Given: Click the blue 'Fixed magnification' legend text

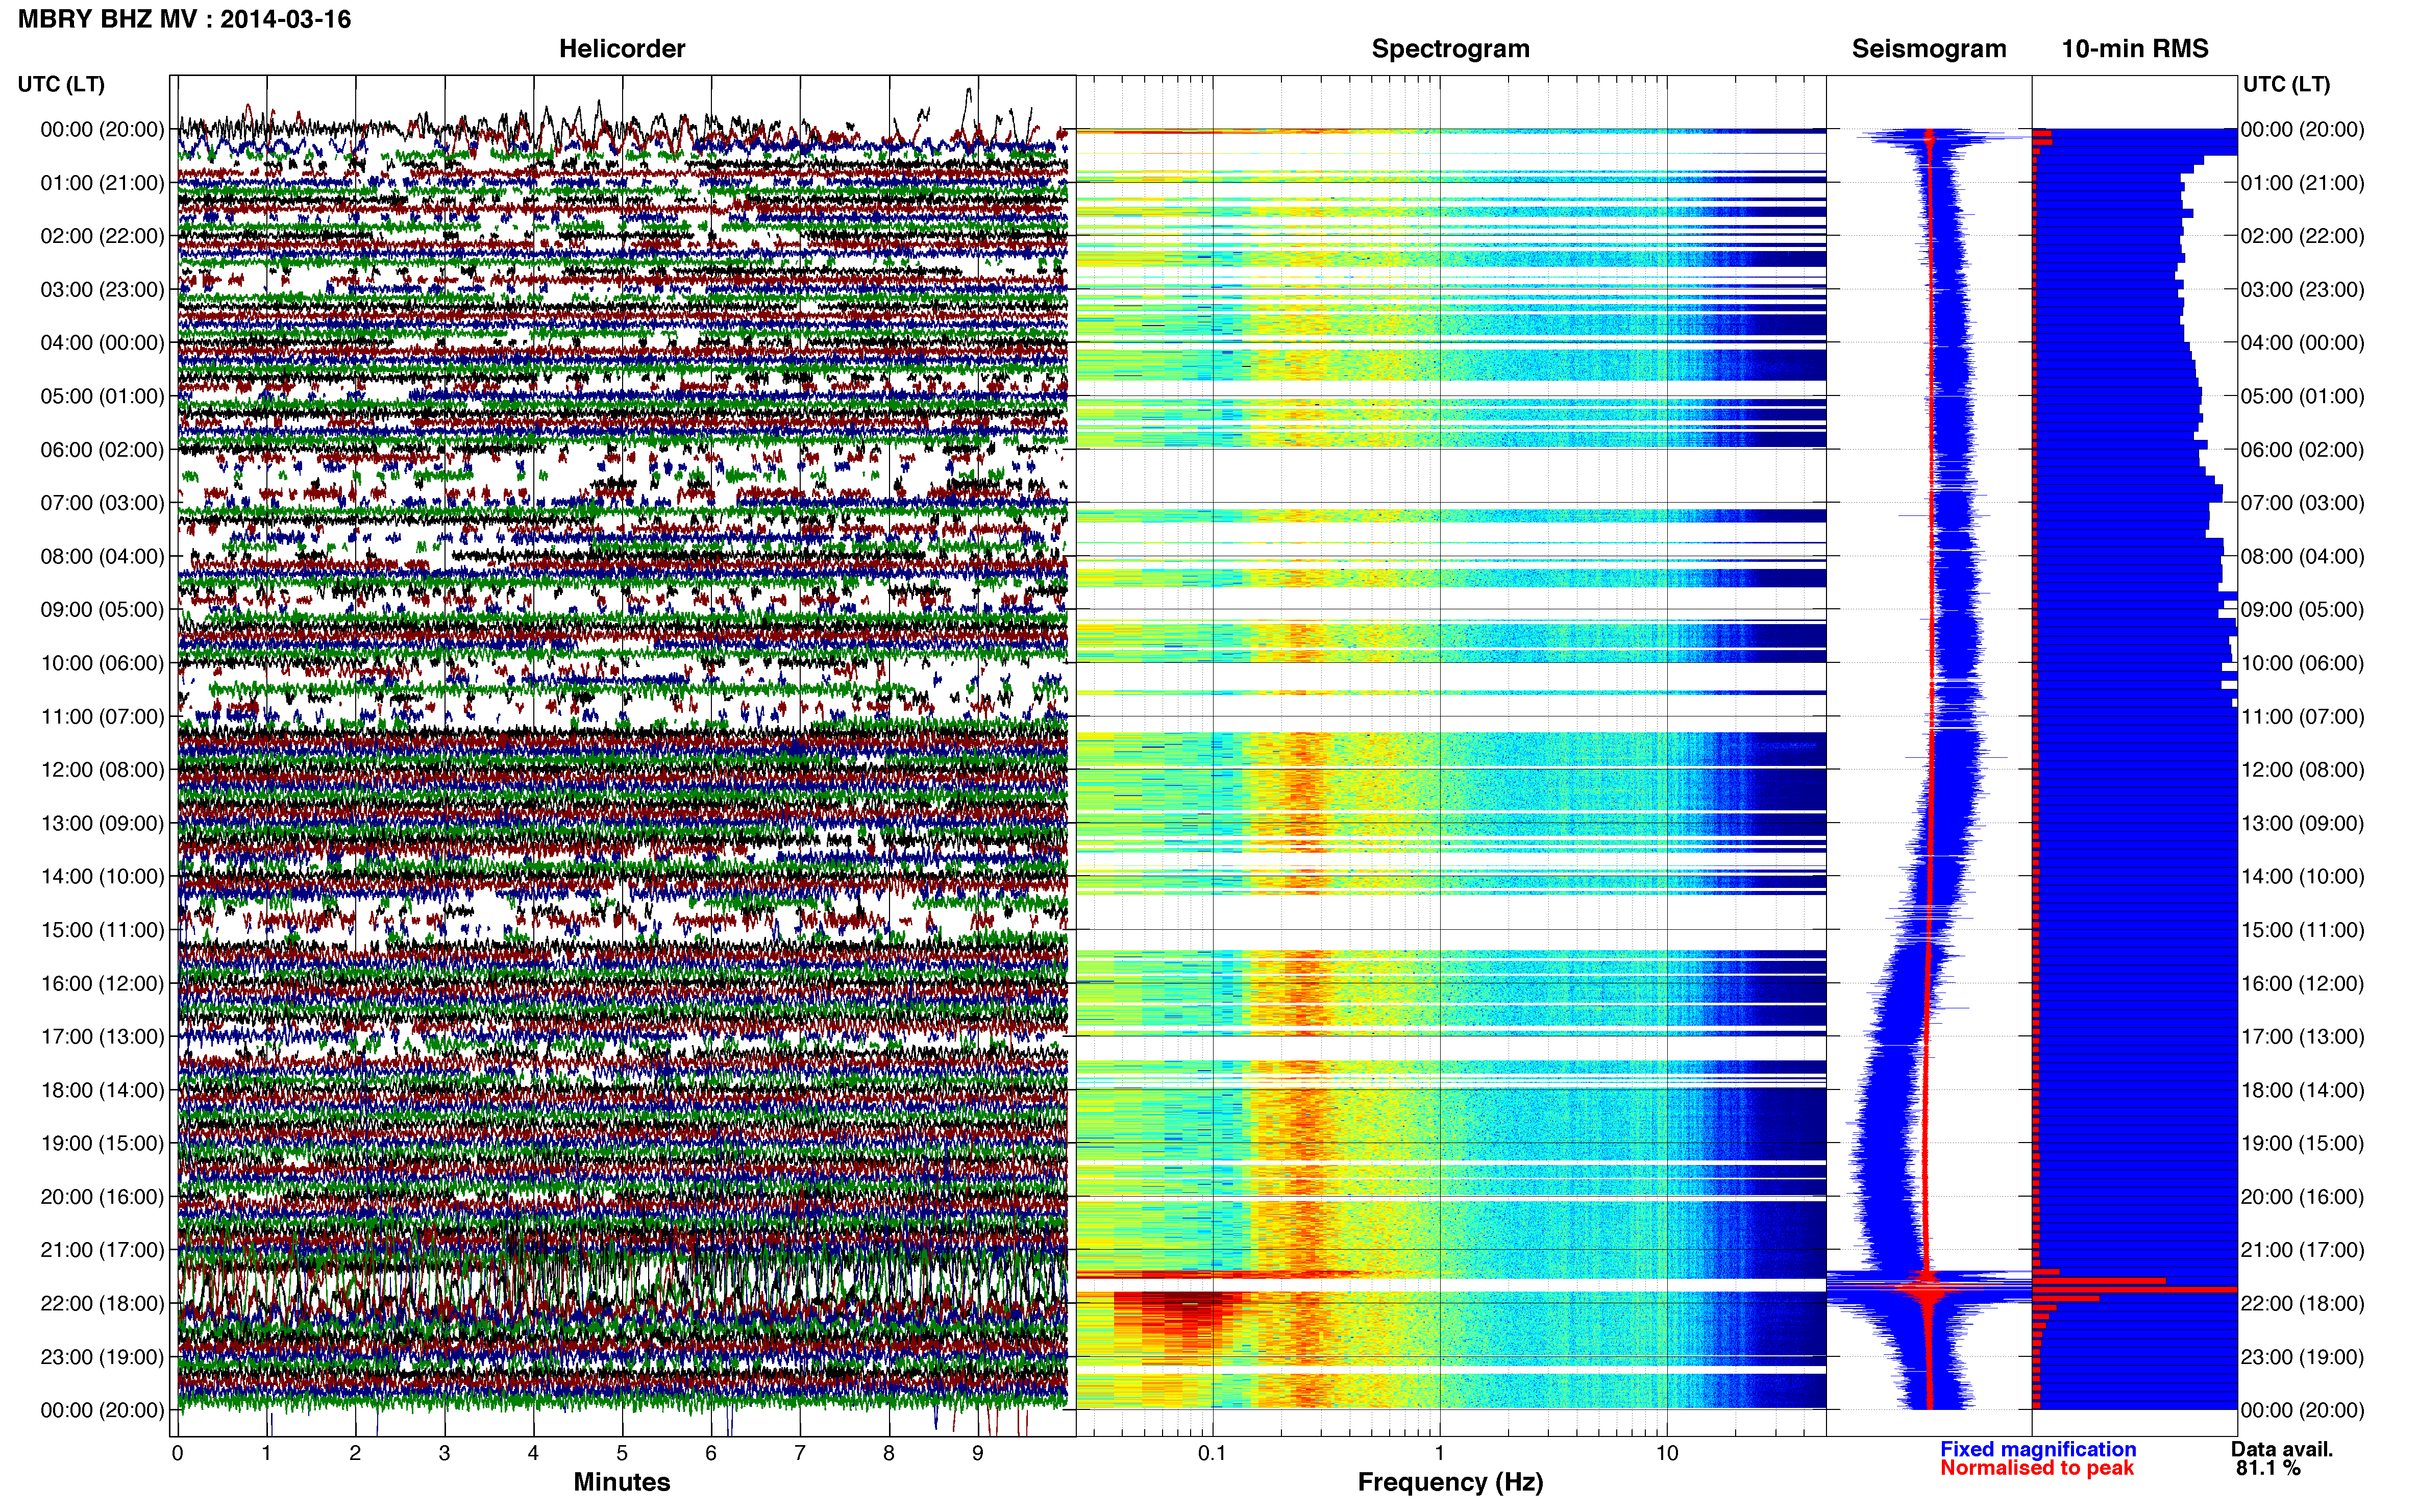Looking at the screenshot, I should [2038, 1449].
